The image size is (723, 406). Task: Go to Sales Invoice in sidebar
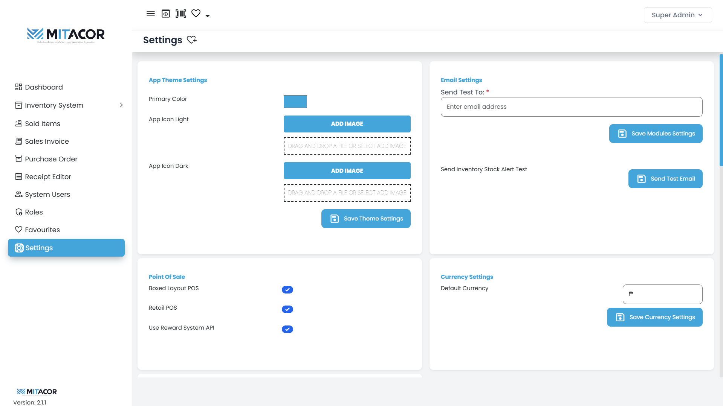pyautogui.click(x=47, y=141)
